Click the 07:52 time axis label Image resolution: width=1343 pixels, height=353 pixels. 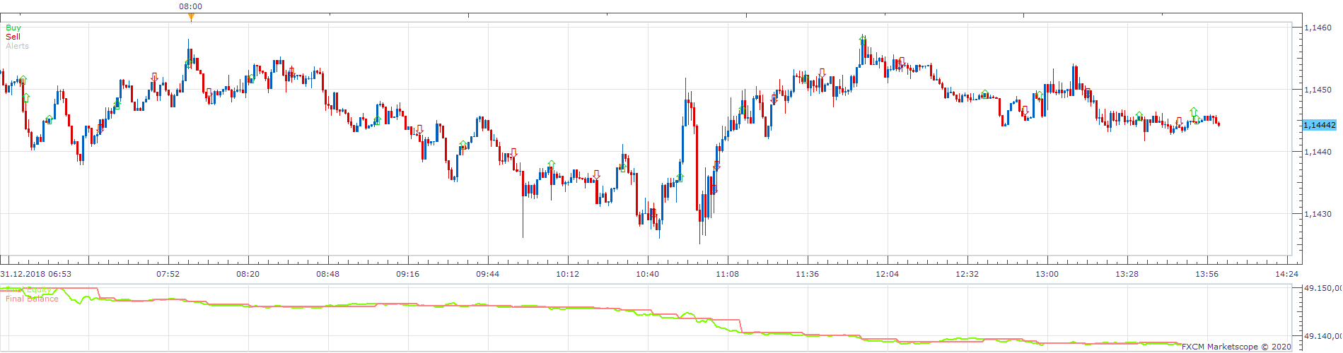168,274
